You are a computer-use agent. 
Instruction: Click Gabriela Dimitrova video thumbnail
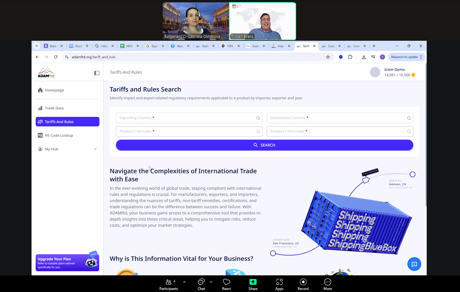pos(196,21)
